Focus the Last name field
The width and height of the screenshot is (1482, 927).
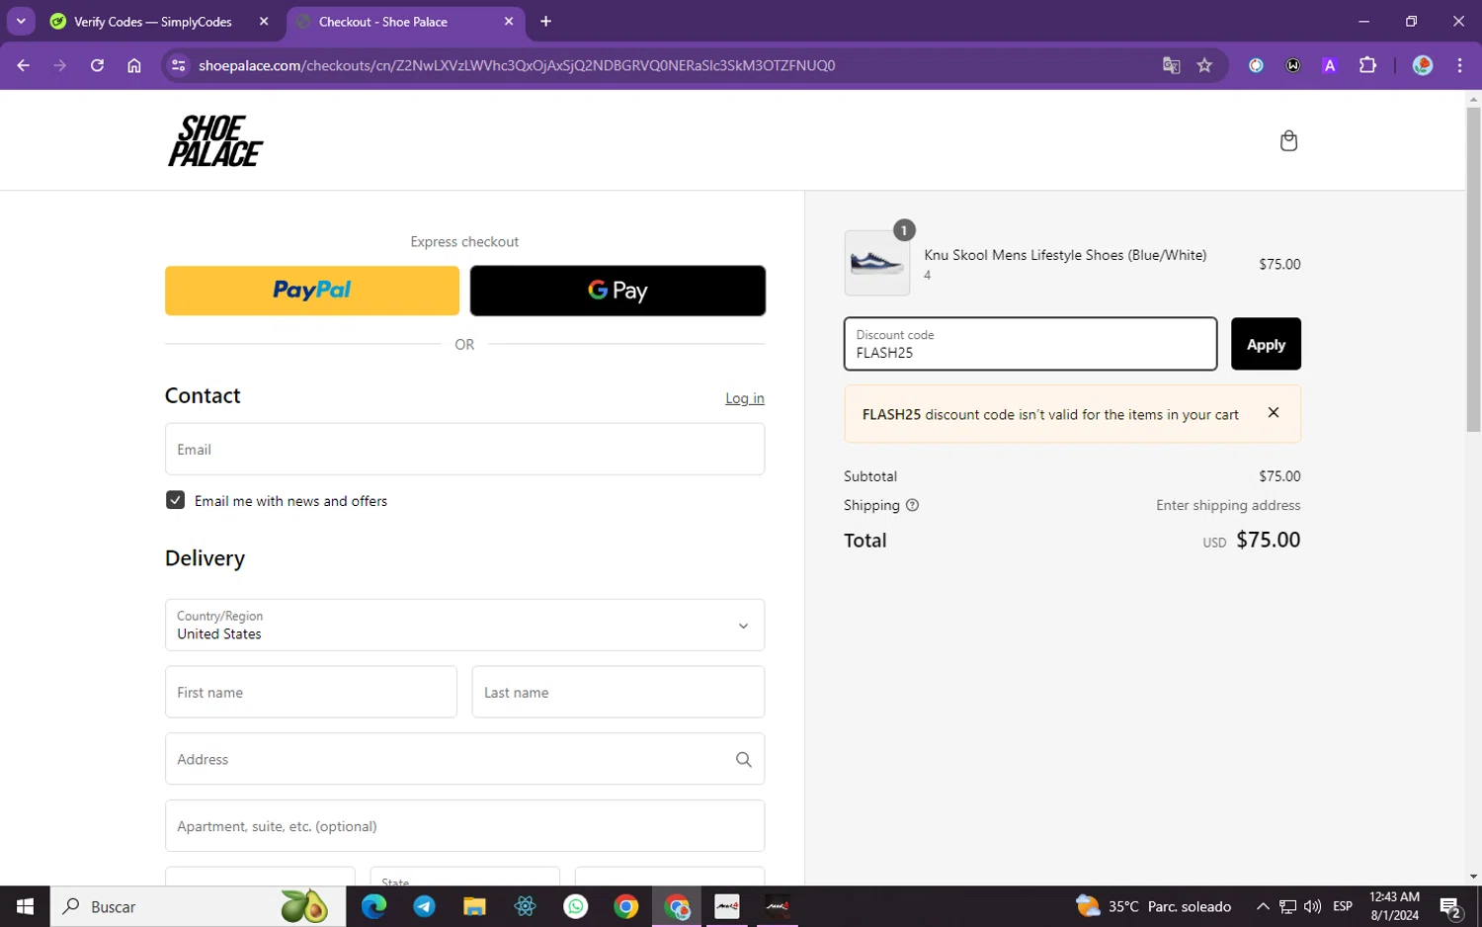coord(618,692)
